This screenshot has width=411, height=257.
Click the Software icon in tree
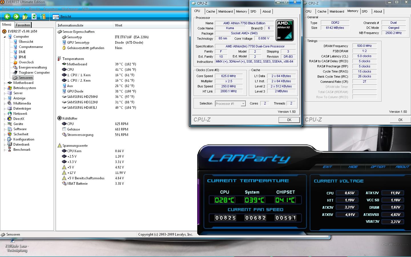pyautogui.click(x=10, y=129)
